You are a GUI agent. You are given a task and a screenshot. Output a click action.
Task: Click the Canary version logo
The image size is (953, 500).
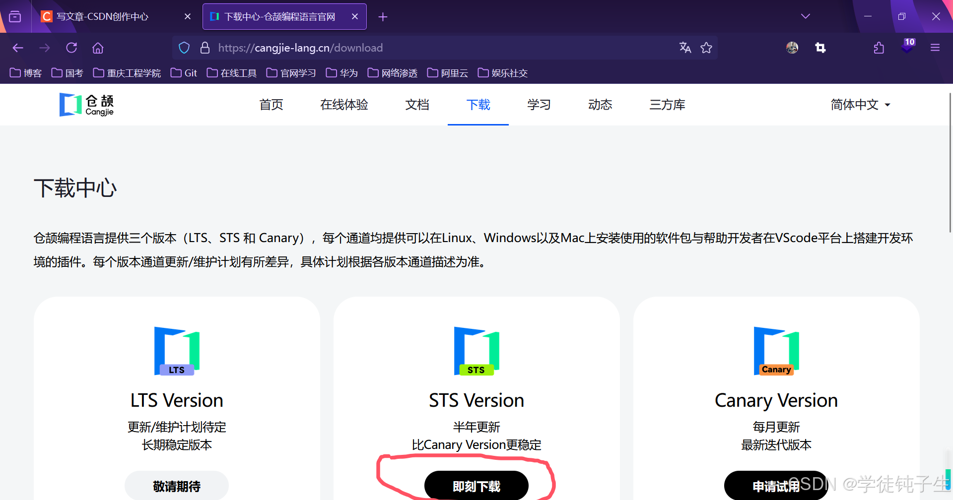point(776,351)
